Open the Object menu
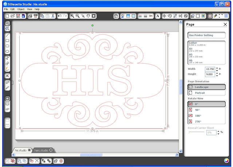 pyautogui.click(x=21, y=9)
